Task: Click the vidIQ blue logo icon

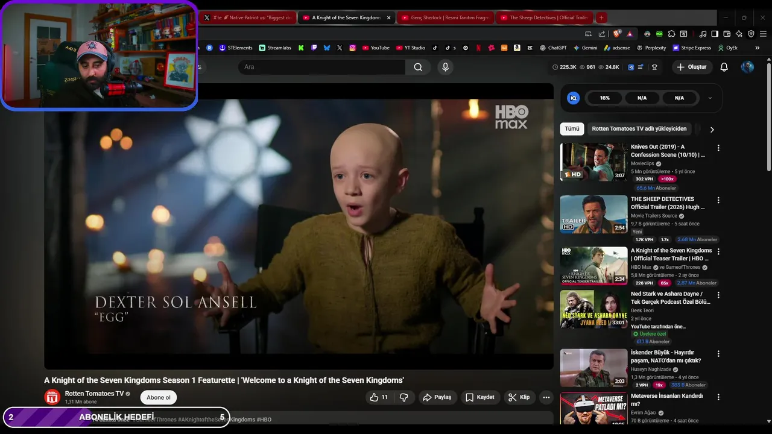Action: pyautogui.click(x=574, y=98)
